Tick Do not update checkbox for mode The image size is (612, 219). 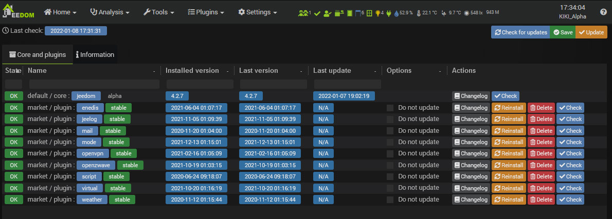390,142
